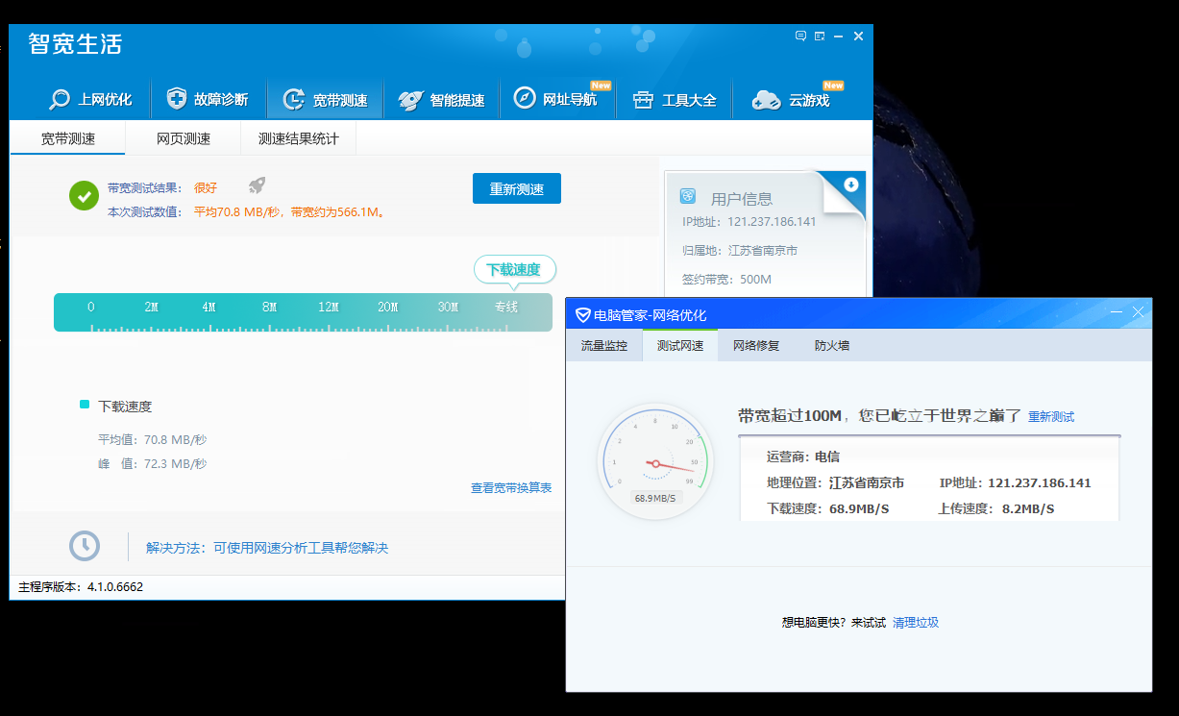Minimize the 智宽生活 window
Screen dimensions: 1179x716
click(x=839, y=37)
